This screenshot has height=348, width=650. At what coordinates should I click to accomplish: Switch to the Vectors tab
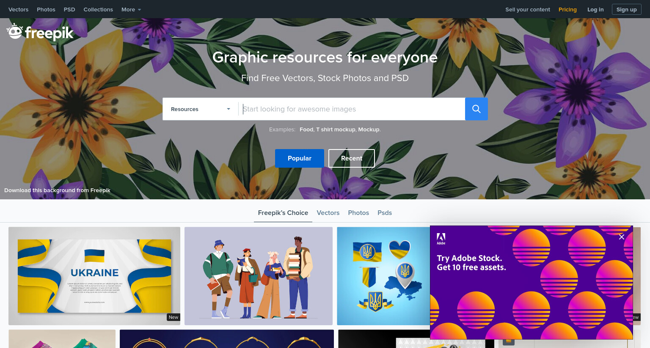click(x=328, y=213)
